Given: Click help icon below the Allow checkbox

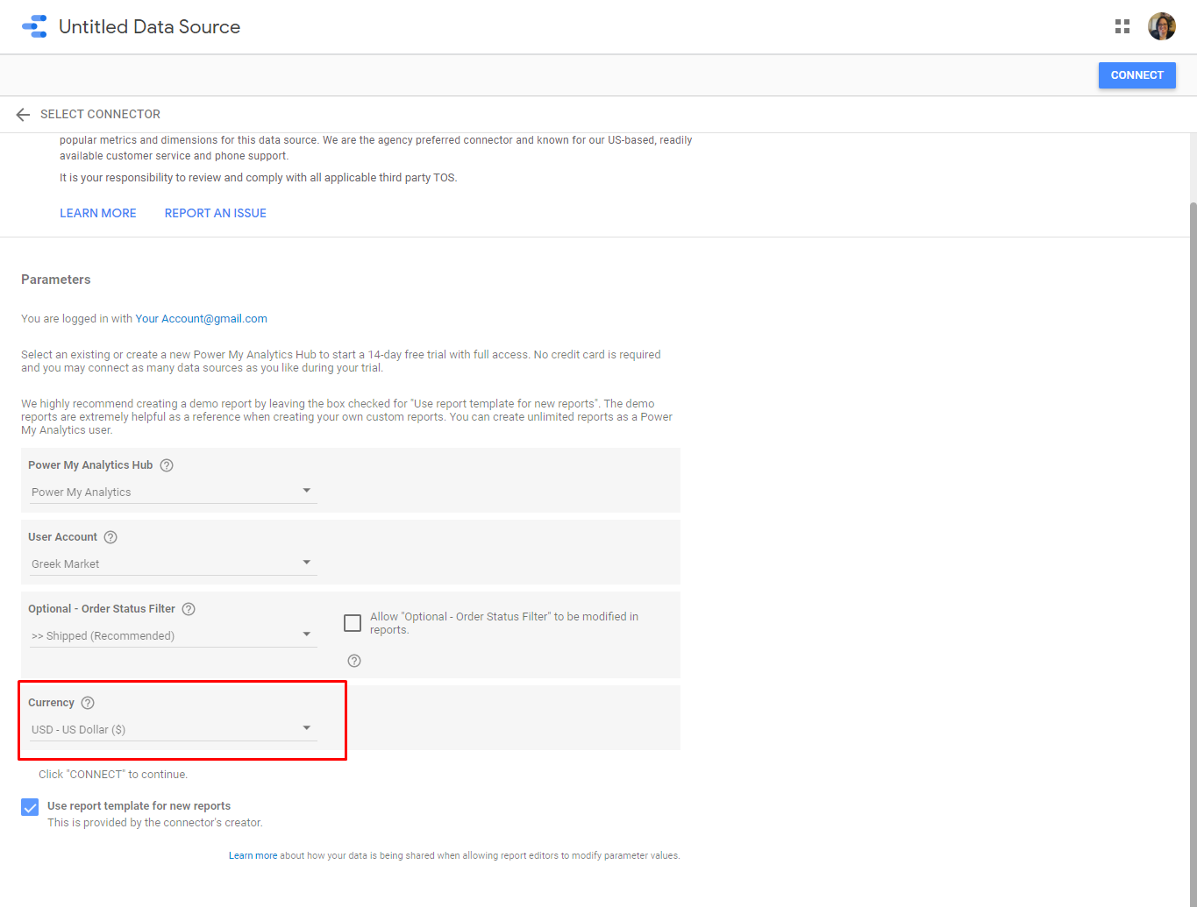Looking at the screenshot, I should tap(354, 661).
